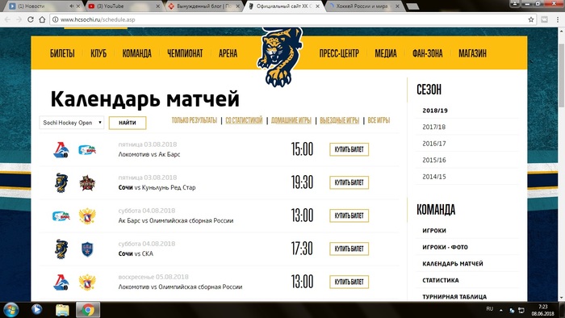Viewport: 565px width, 318px height.
Task: Open the МАГАЗИН menu item
Action: point(472,53)
